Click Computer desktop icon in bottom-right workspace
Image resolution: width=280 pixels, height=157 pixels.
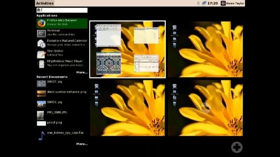click(x=175, y=86)
